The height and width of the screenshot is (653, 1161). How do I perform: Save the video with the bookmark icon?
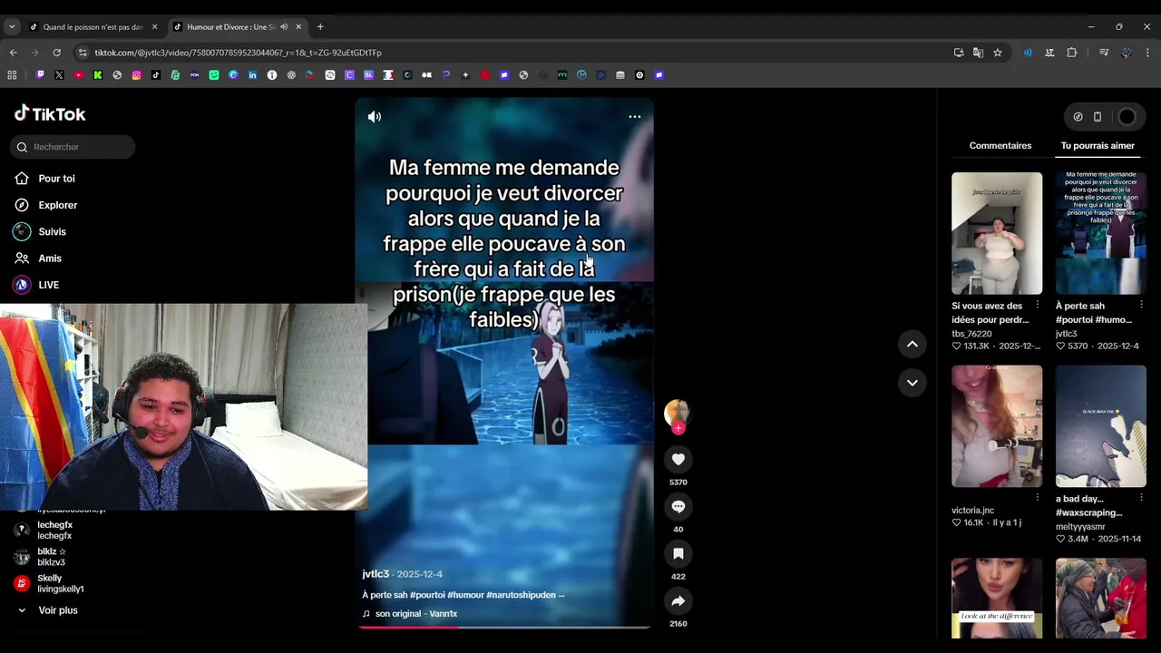tap(678, 554)
